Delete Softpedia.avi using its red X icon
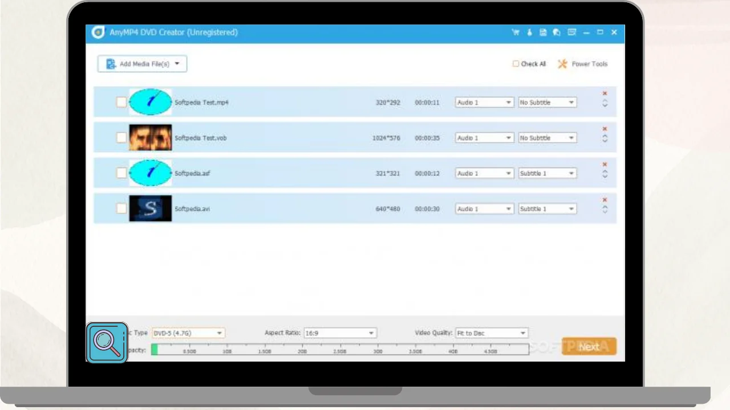730x410 pixels. click(605, 200)
